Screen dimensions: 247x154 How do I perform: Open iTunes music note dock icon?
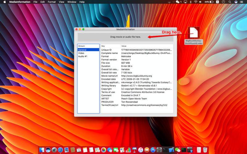coord(140,150)
